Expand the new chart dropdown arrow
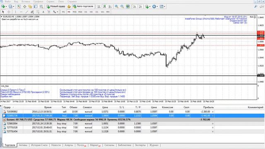 [x=6, y=7]
